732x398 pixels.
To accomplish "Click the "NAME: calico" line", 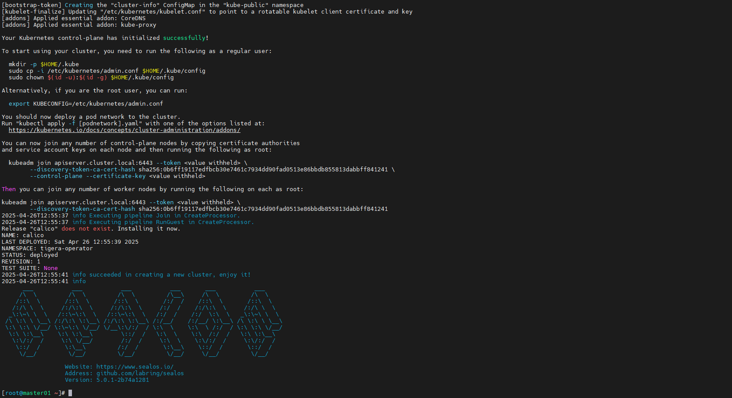I will point(23,235).
